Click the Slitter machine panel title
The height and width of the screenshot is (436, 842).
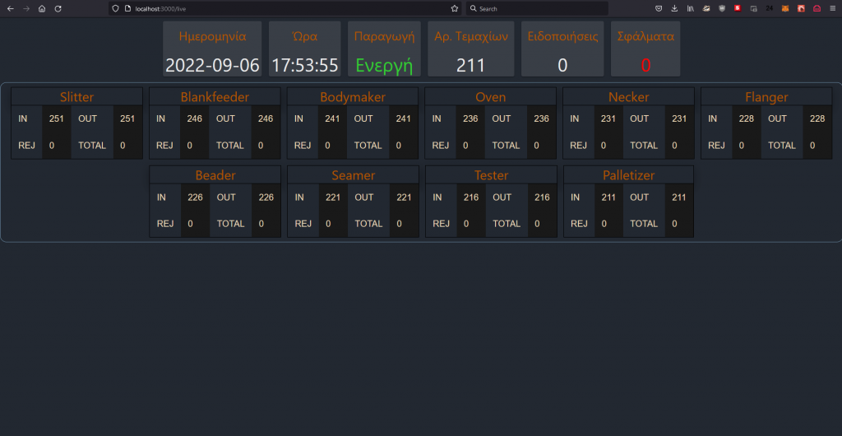(x=76, y=97)
